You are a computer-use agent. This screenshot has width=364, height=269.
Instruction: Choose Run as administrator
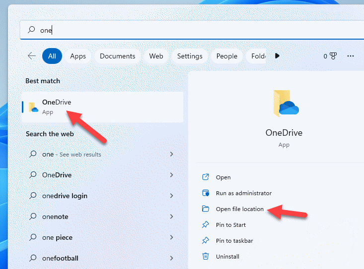point(244,193)
